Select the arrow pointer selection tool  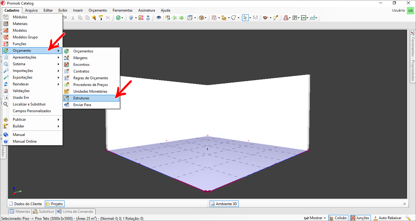245,18
